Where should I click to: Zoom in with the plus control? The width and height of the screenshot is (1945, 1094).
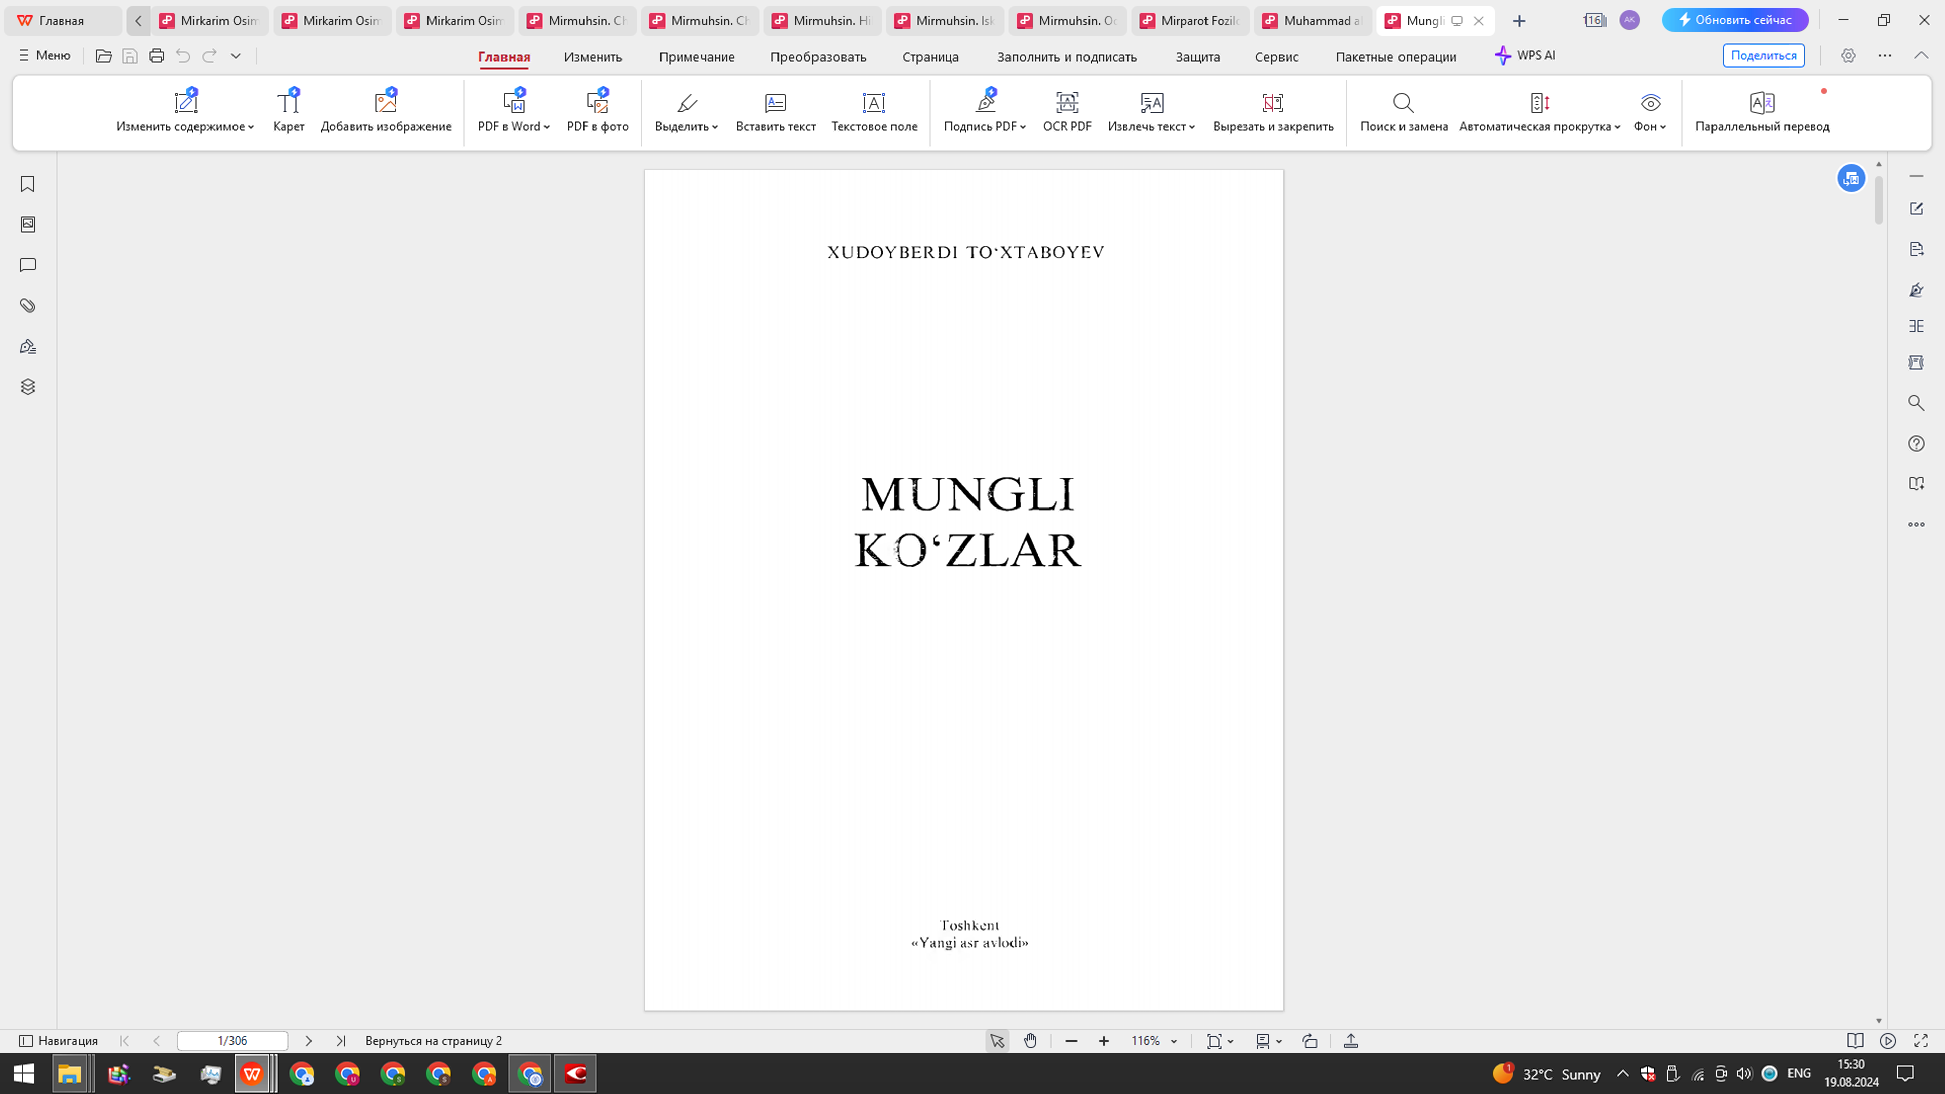pos(1103,1040)
